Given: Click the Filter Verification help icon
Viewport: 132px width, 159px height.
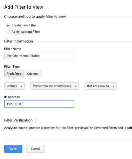Looking at the screenshot, I should [35, 121].
